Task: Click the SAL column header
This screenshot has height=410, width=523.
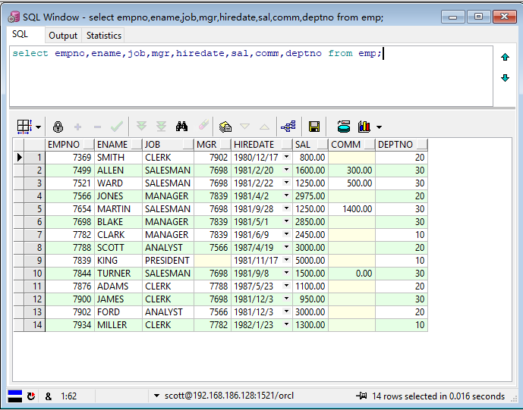Action: point(310,145)
